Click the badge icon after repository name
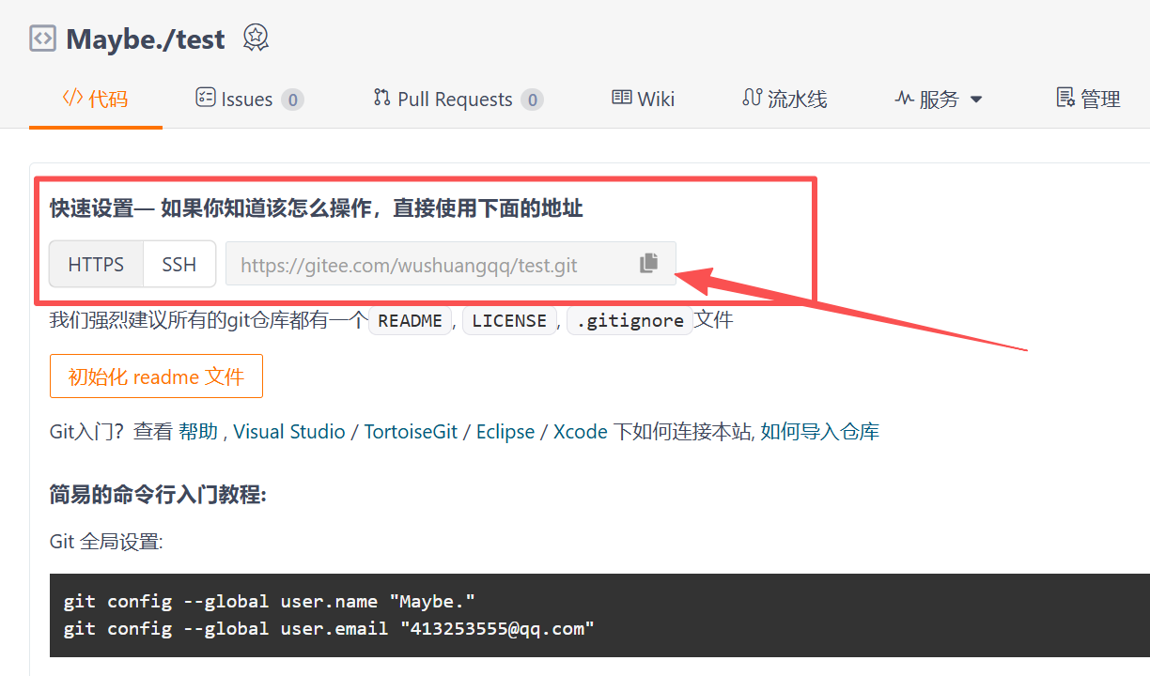1150x676 pixels. [x=256, y=38]
